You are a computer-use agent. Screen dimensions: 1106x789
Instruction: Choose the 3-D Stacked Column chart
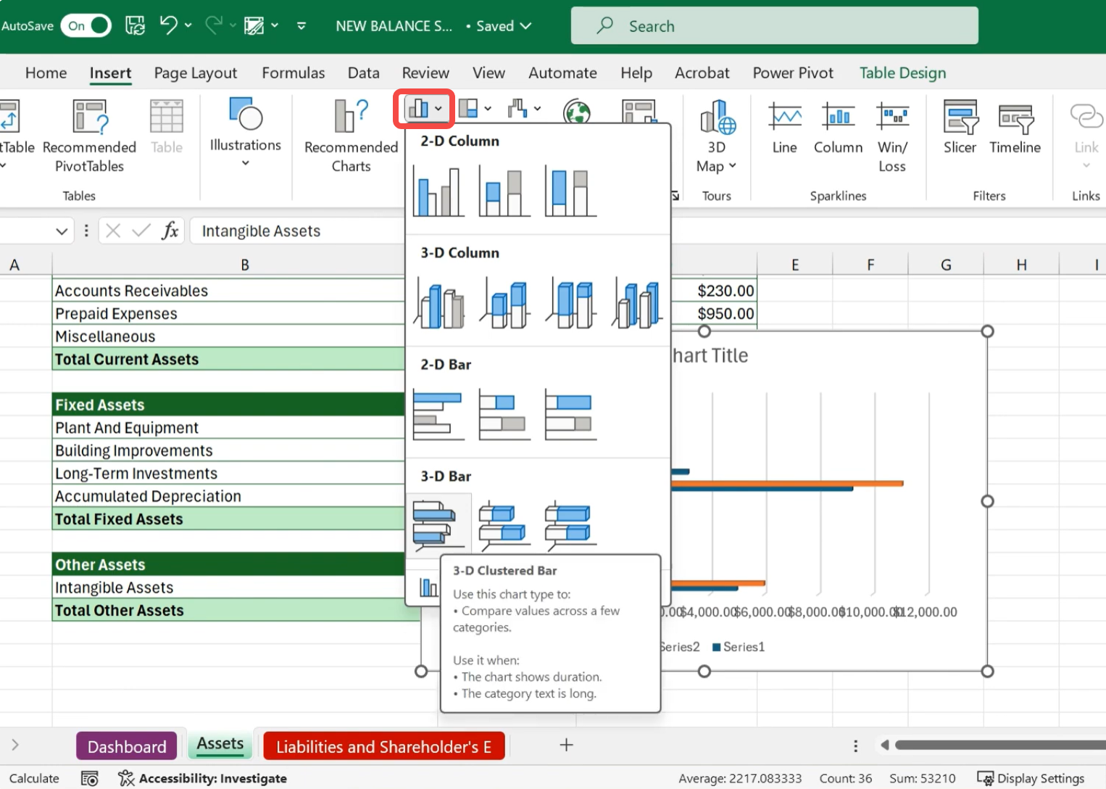[504, 302]
